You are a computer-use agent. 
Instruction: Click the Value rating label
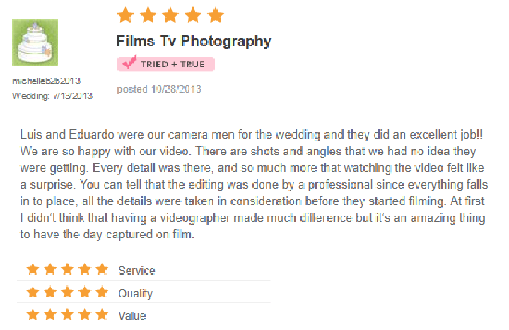(132, 316)
